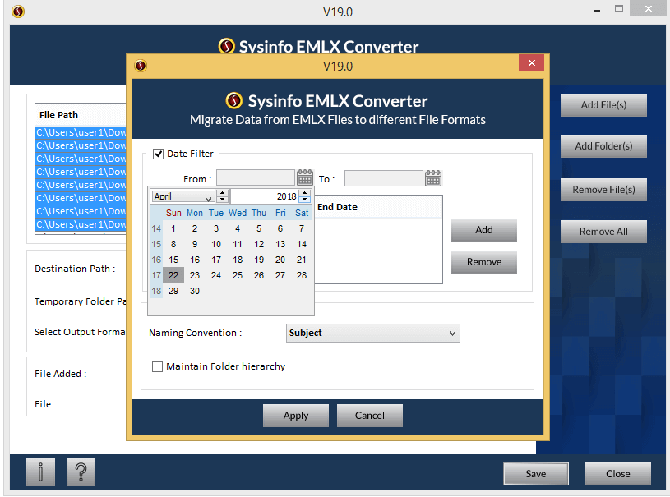Increase the year 2018 with the up arrow
The width and height of the screenshot is (670, 497).
[305, 193]
